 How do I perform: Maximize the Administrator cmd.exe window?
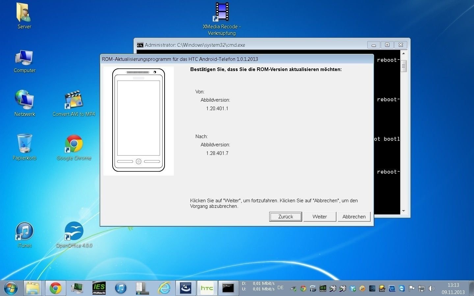pos(387,45)
